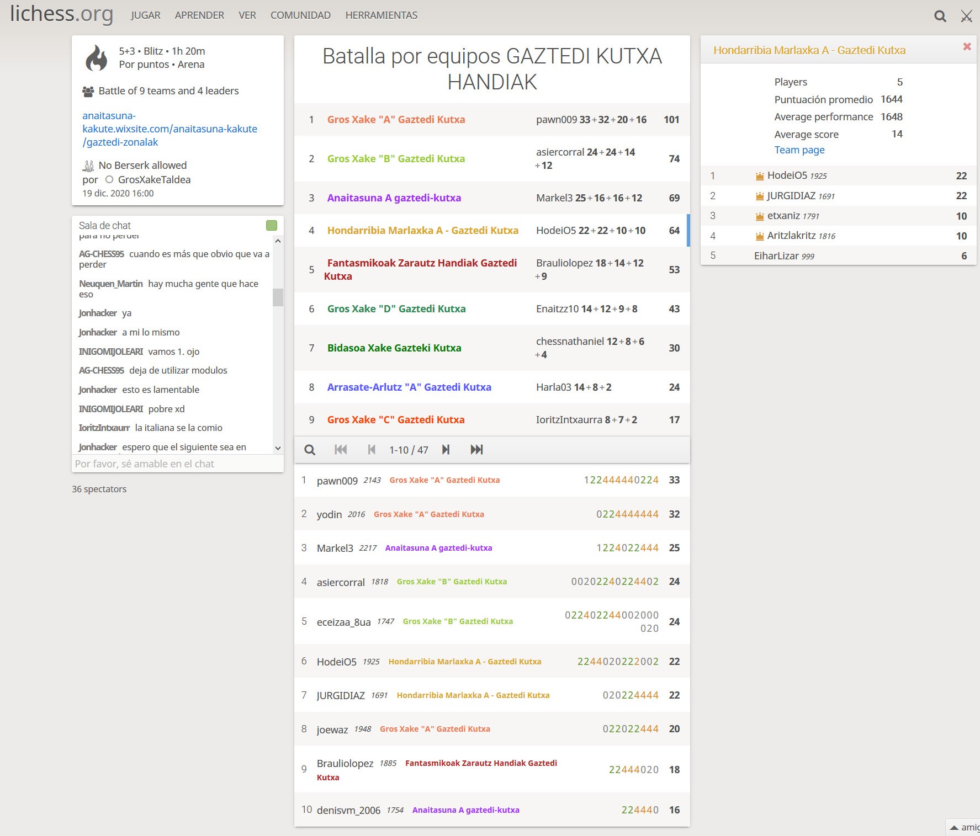Click the crossed swords challenges icon
Screen dimensions: 980x836
pos(966,17)
